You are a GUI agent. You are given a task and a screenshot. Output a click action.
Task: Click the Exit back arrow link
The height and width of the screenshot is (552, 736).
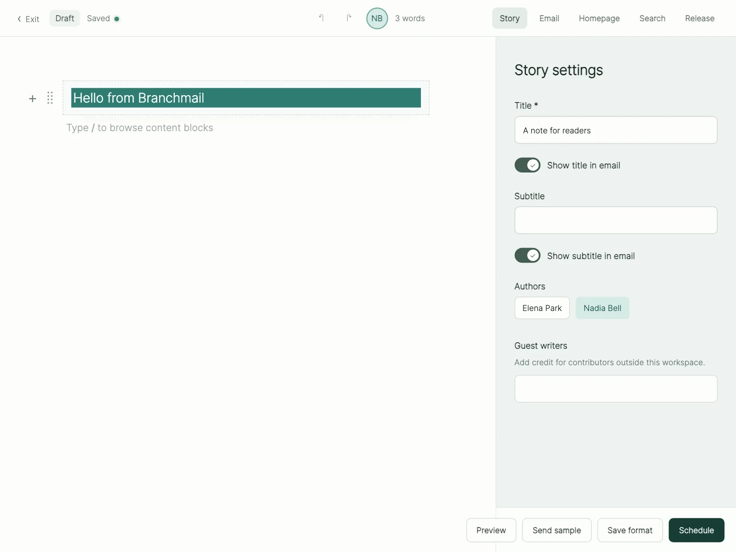28,19
